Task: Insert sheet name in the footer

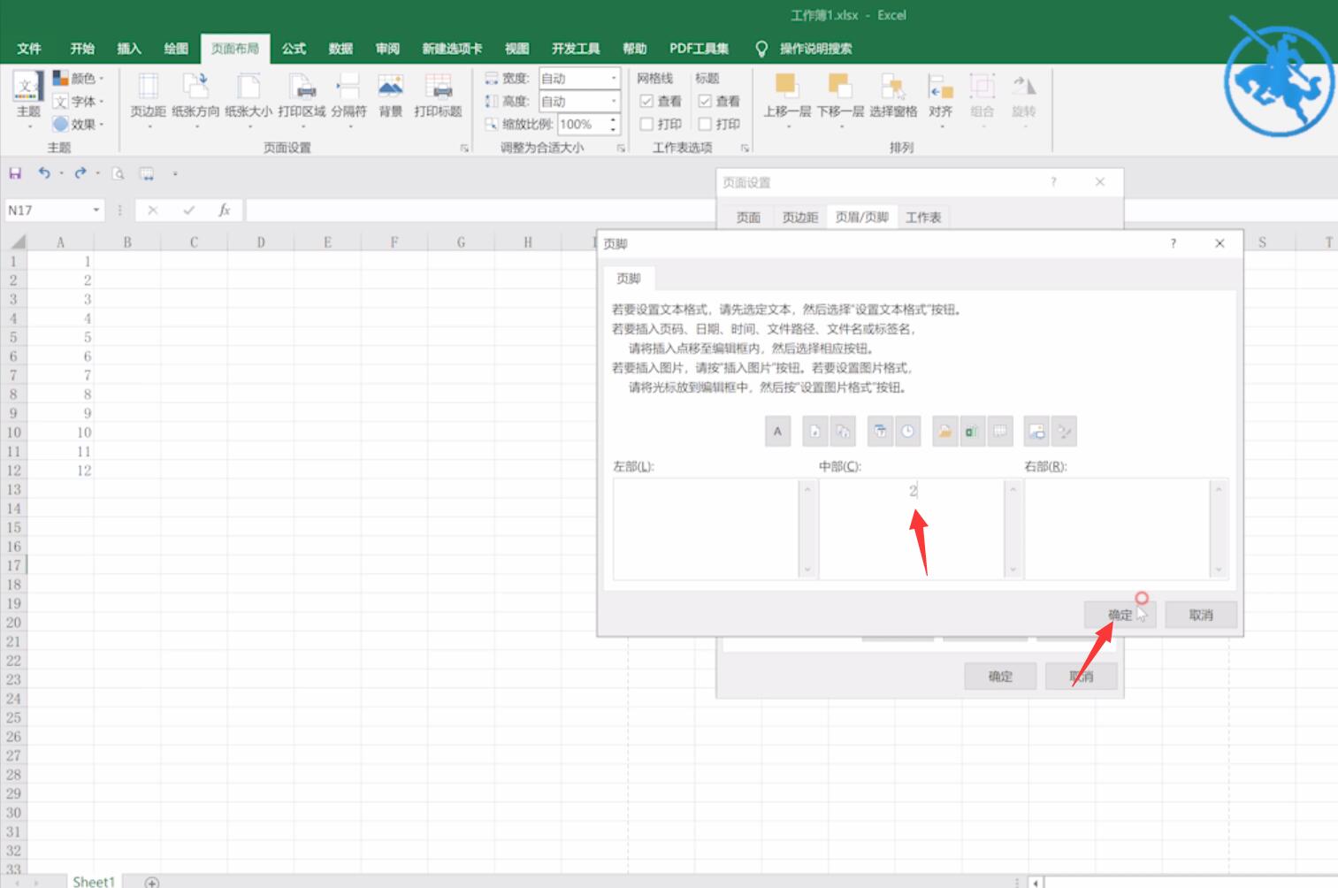Action: coord(1000,432)
